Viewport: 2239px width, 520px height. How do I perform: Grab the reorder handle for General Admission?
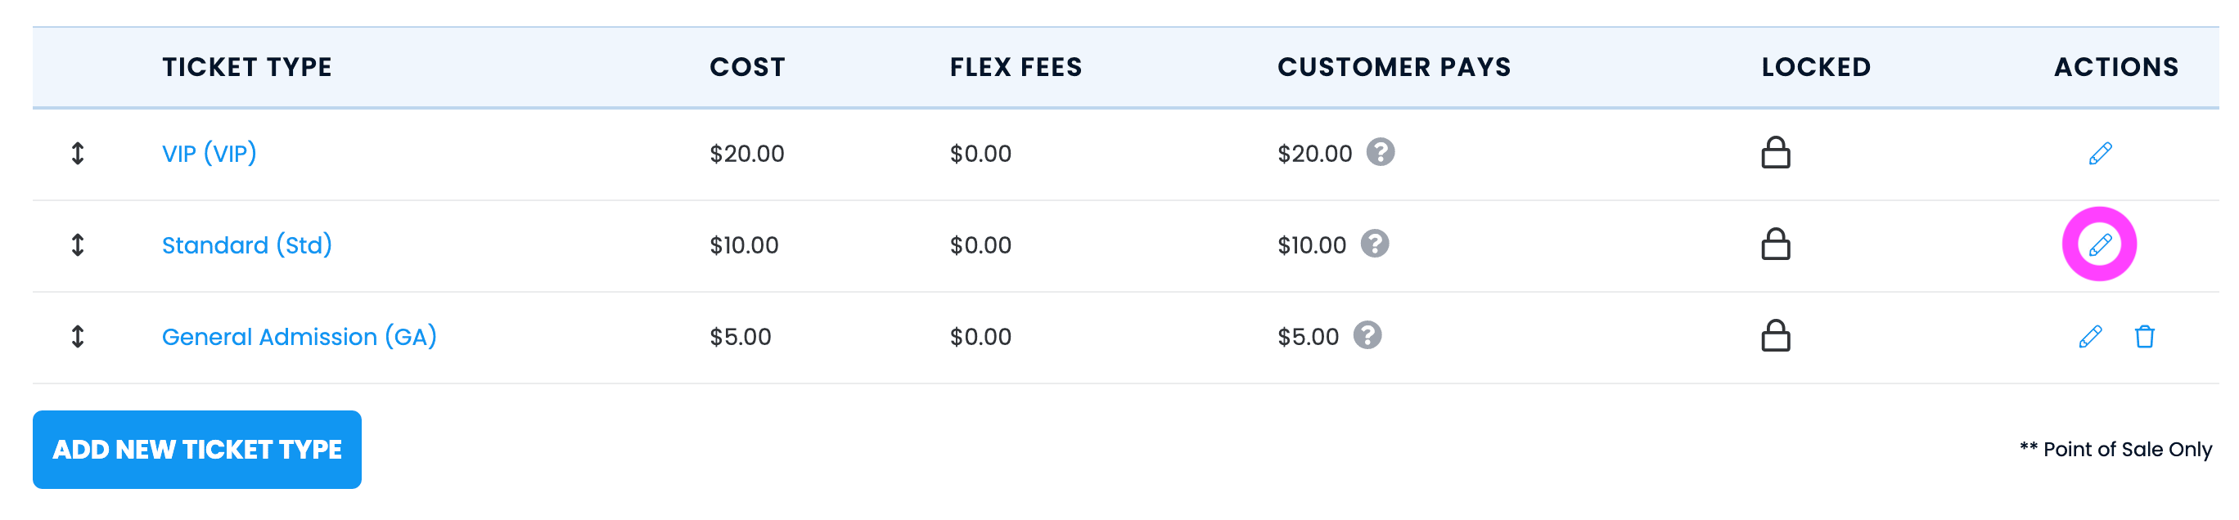pos(78,336)
